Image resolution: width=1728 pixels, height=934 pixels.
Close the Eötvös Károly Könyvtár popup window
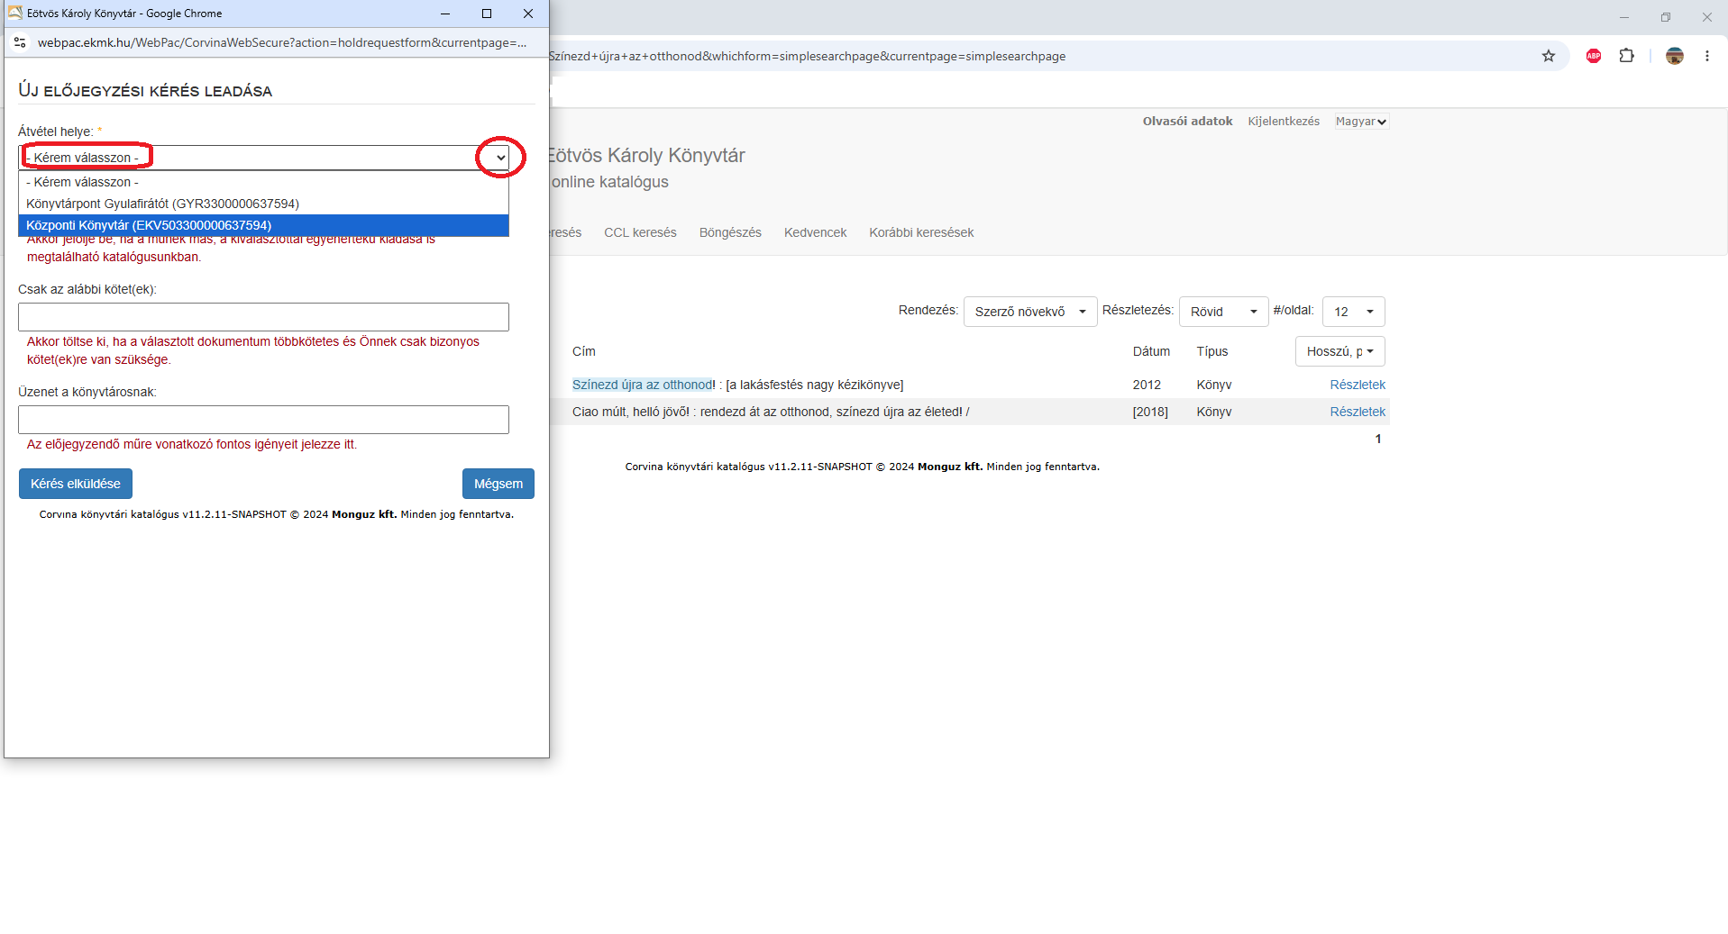tap(528, 14)
